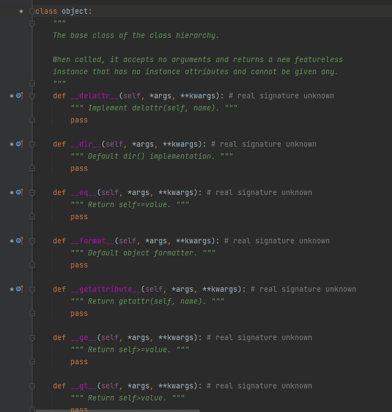Click the asterisk gutter marker beside class object
The height and width of the screenshot is (412, 392).
[21, 12]
